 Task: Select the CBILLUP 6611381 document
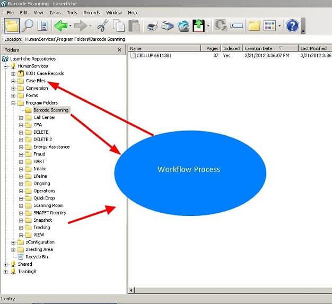[x=154, y=56]
